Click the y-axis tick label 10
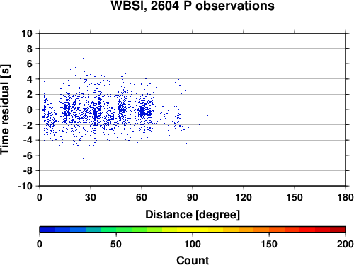 (27, 33)
